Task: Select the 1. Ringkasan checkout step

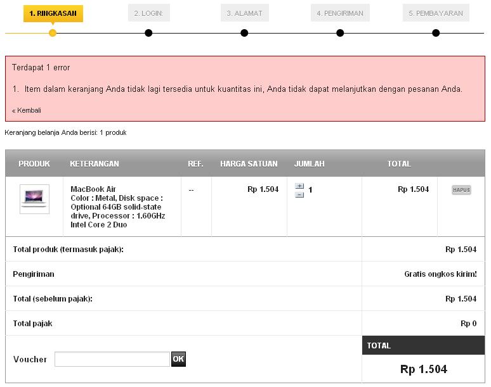Action: click(53, 13)
